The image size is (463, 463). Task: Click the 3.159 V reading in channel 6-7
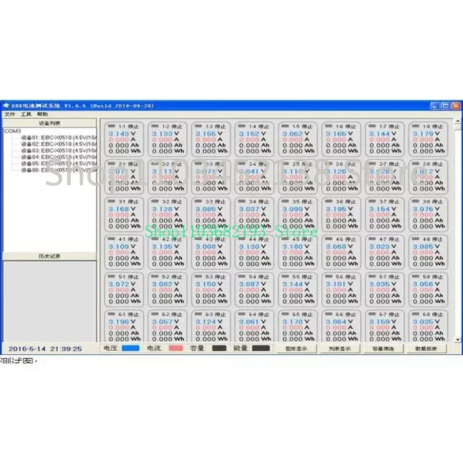(383, 322)
